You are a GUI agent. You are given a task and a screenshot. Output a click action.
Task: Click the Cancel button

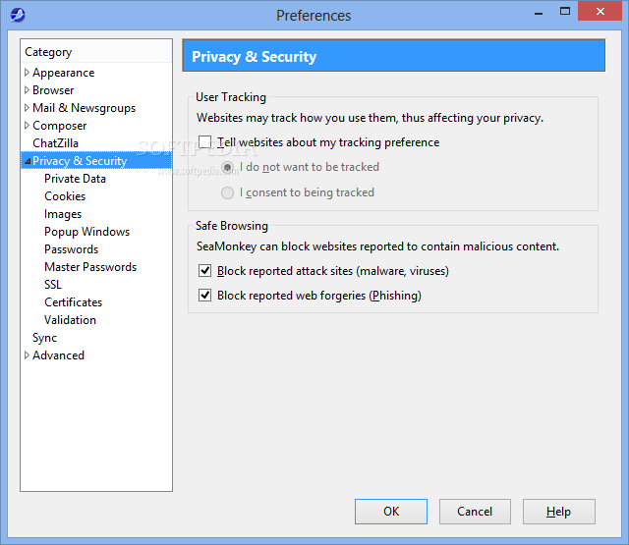coord(475,512)
